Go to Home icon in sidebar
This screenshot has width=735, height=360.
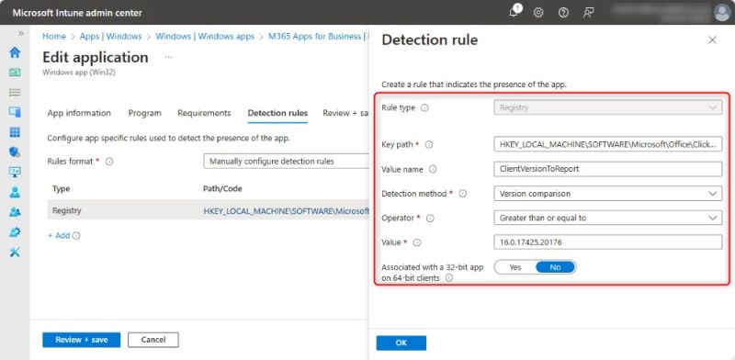(x=15, y=52)
